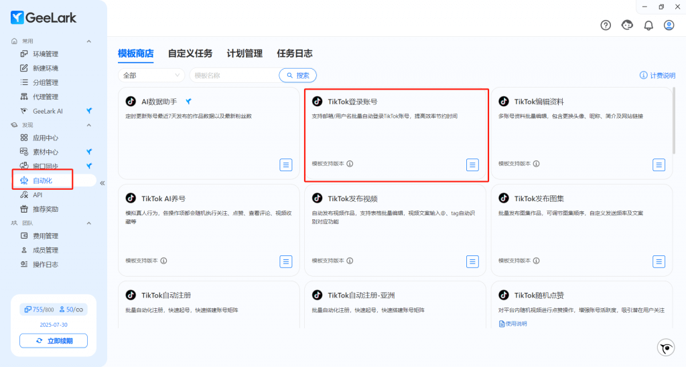Click the vertical scrollbar of template list
The image size is (686, 367).
pos(673,120)
